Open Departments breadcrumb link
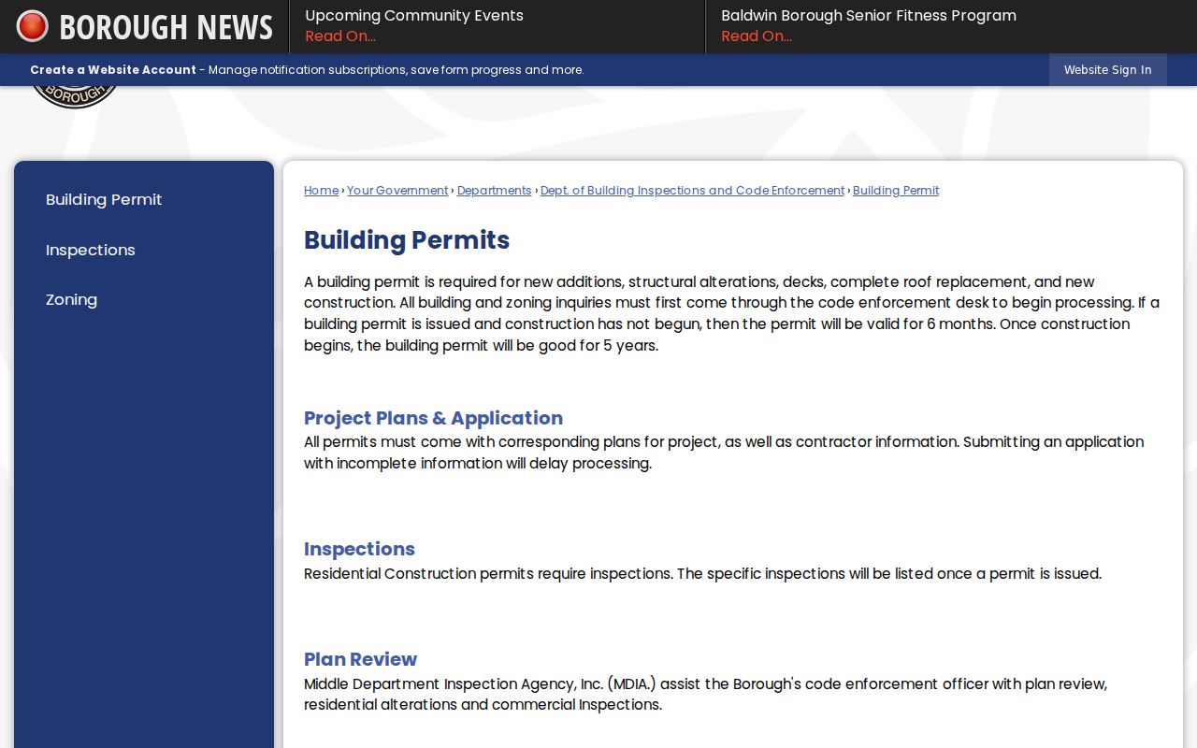Image resolution: width=1197 pixels, height=748 pixels. 495,191
